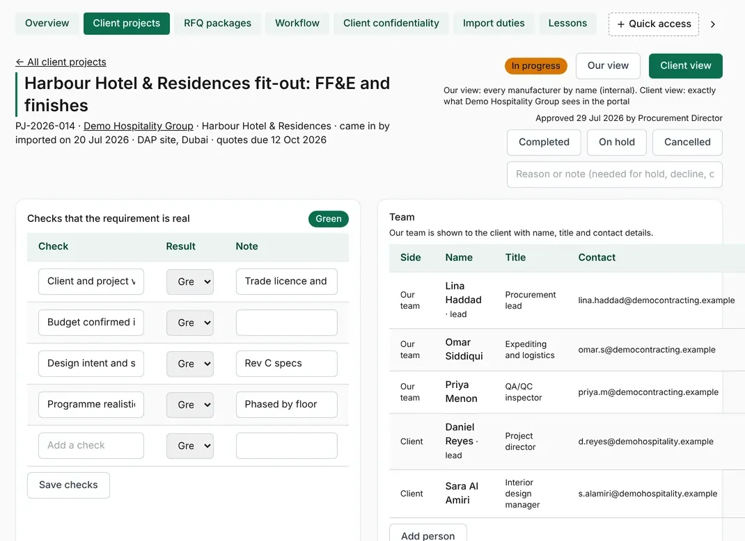This screenshot has width=745, height=541.
Task: Click the In progress status badge
Action: 536,66
